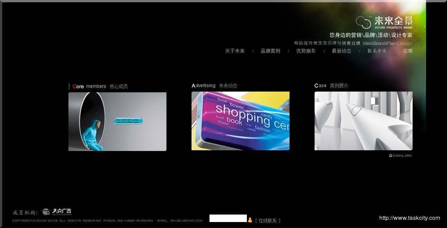Click the Advertising 未来动态 heading

[214, 86]
